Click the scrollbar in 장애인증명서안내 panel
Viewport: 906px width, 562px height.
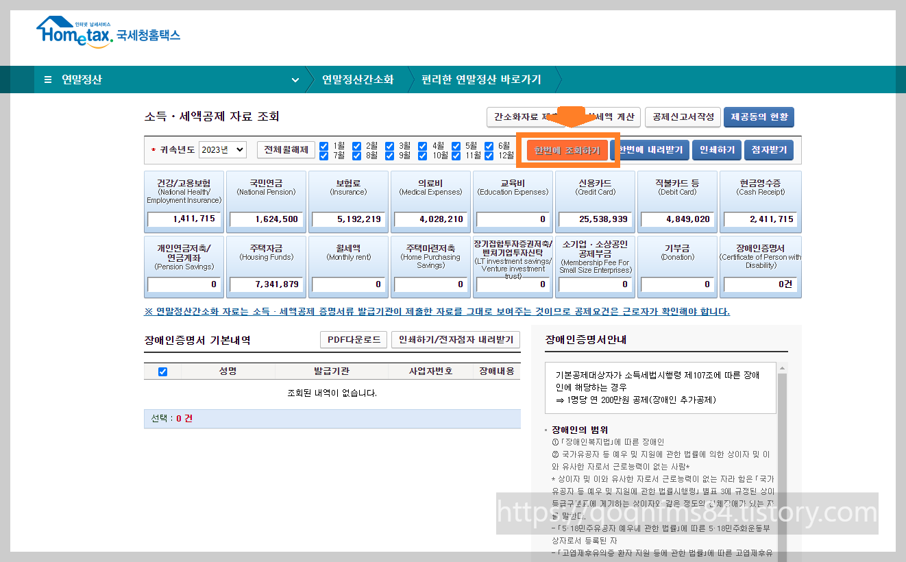click(x=782, y=463)
